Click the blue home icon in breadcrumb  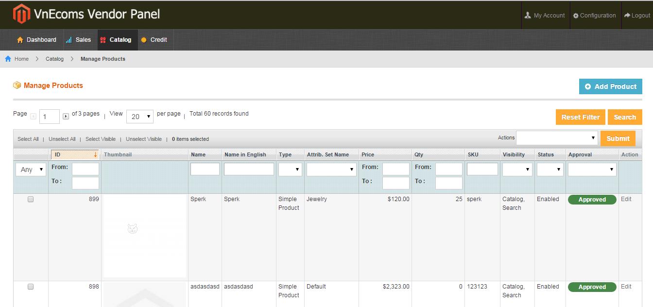pos(8,59)
